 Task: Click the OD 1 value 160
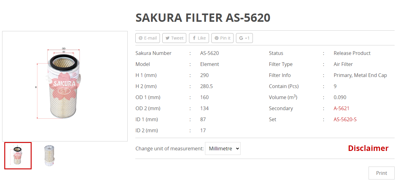coord(204,97)
